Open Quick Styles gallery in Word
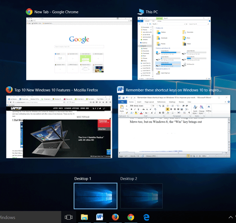Screen dimensions: 236x223 (x=195, y=110)
